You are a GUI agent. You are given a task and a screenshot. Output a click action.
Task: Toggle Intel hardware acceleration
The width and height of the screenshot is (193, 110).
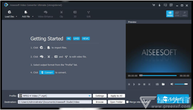point(177,14)
